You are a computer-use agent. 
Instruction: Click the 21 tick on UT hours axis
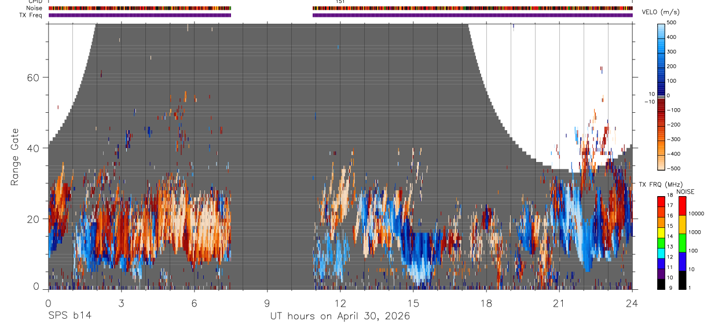tap(559, 303)
